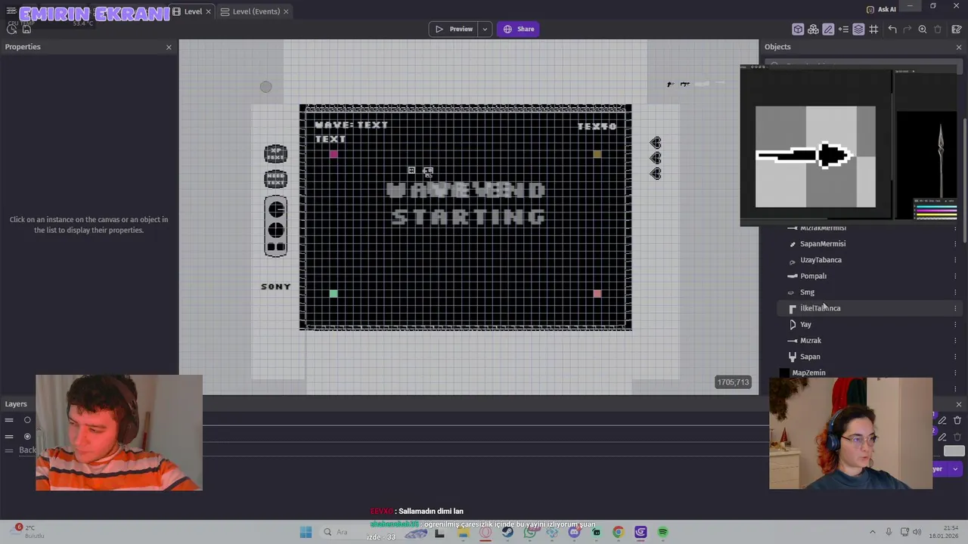Screen dimensions: 968x544
Task: Toggle visibility of the second layer
Action: [x=27, y=436]
